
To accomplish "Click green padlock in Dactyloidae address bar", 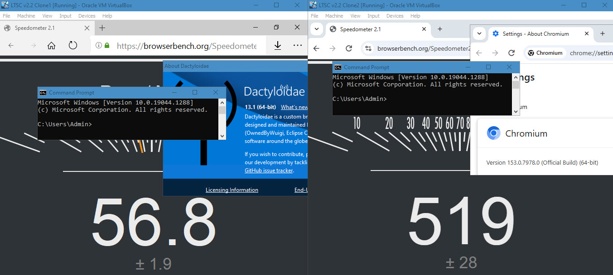I will pos(107,46).
